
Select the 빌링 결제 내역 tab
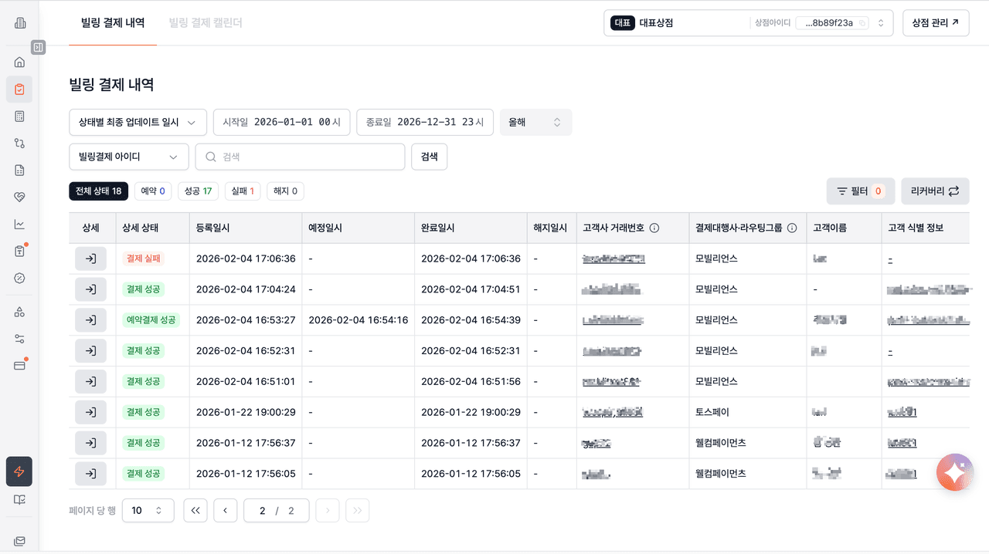click(113, 23)
